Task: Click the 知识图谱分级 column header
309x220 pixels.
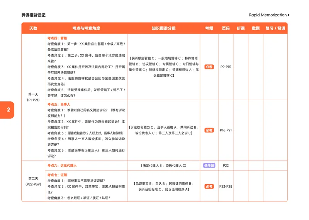Action: point(164,28)
